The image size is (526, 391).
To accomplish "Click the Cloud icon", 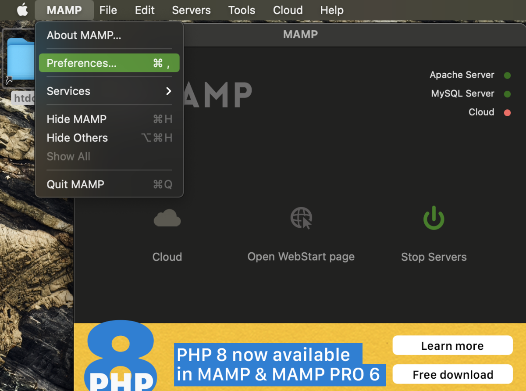I will point(167,218).
